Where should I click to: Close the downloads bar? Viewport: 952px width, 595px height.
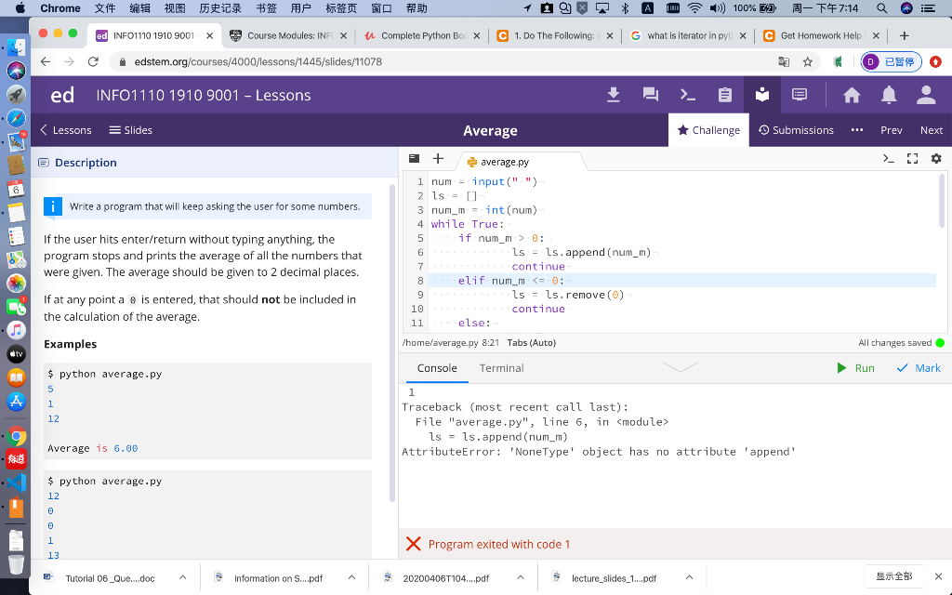tap(938, 576)
